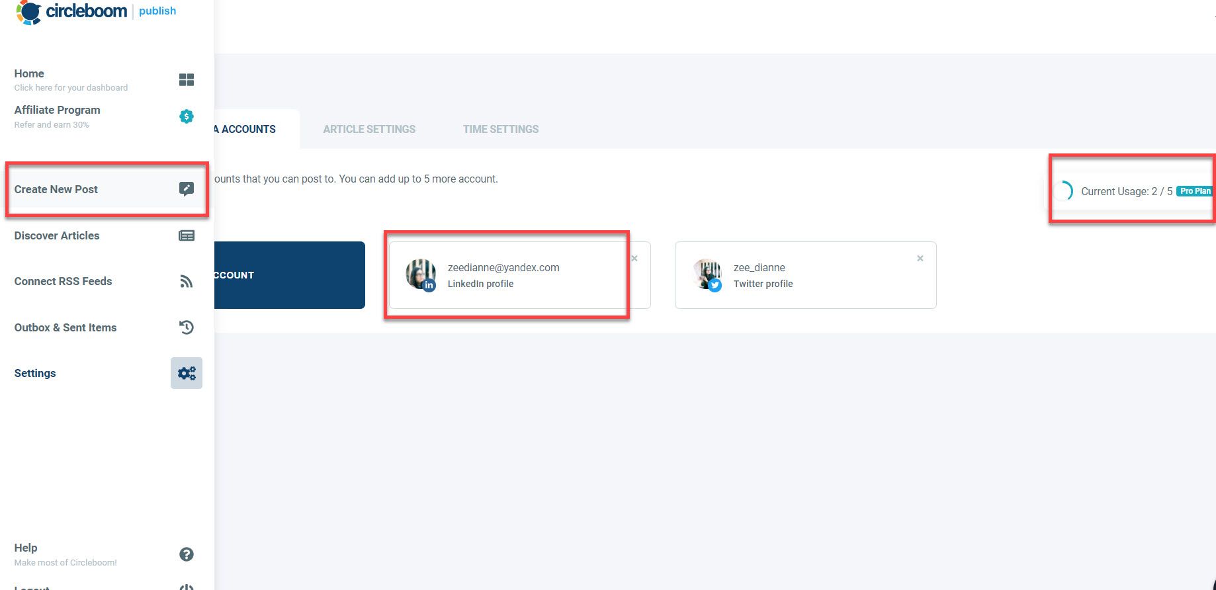Click the Discover Articles newspaper icon
Screen dimensions: 1216x590
tap(187, 235)
